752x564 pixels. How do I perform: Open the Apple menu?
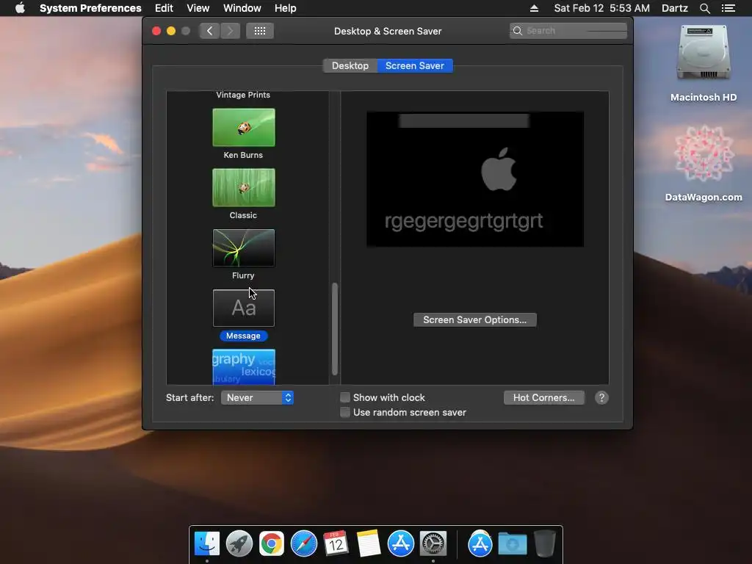point(20,8)
